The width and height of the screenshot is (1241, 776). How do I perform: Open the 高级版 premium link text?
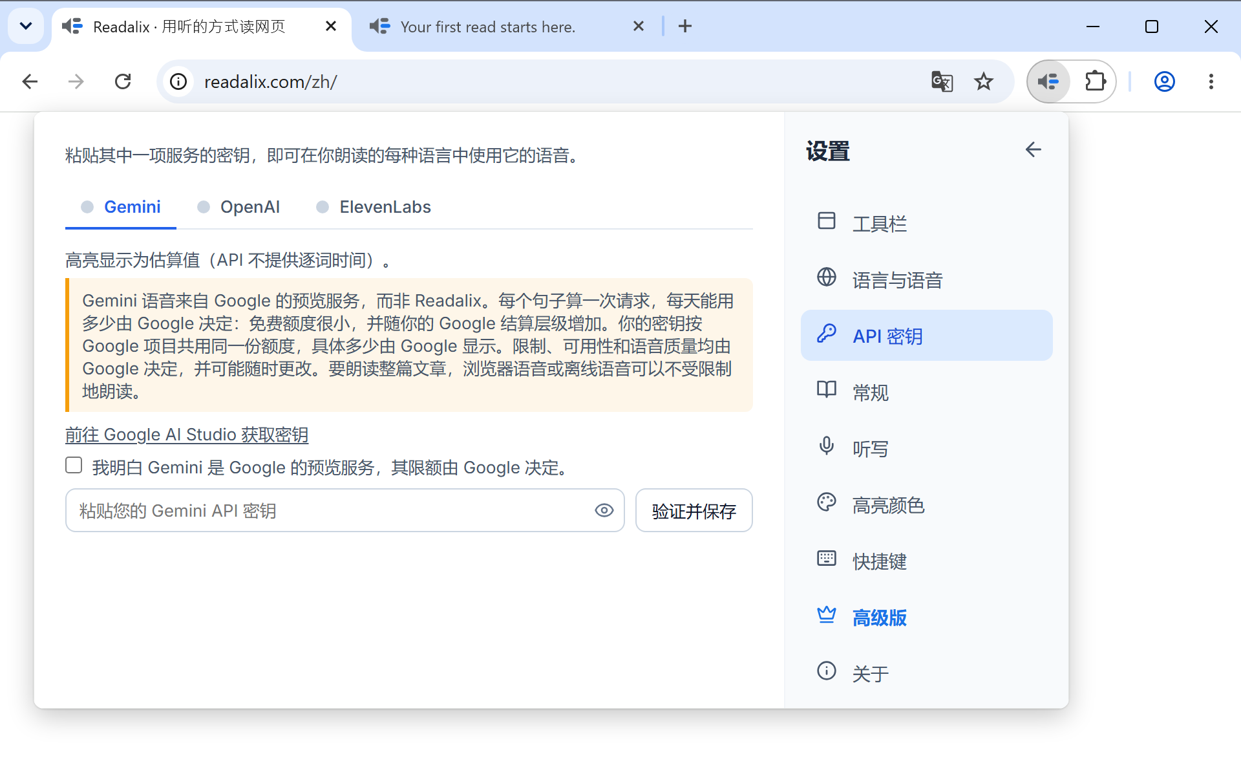coord(879,618)
